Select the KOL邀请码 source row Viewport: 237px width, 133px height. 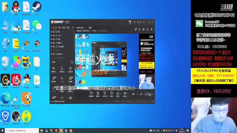62,47
